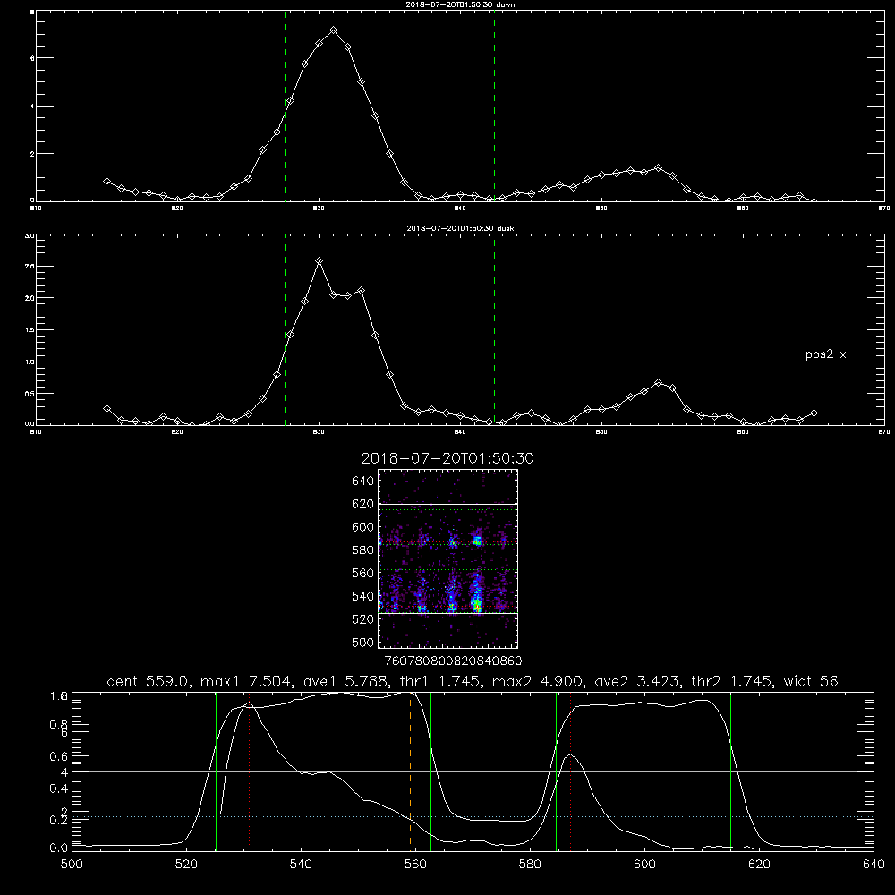Select the spectrogram image thumbnail

[448, 558]
